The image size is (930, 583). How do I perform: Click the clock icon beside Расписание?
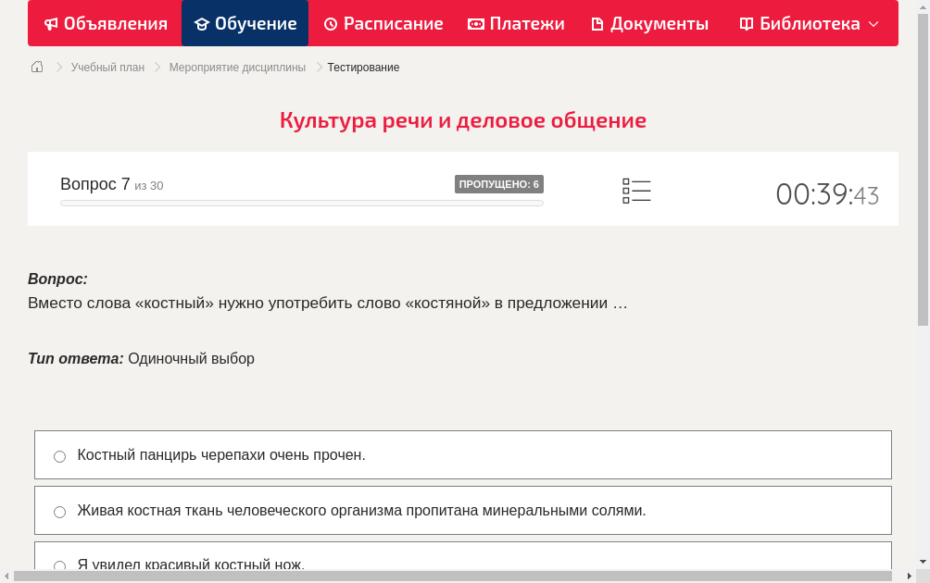click(x=331, y=23)
